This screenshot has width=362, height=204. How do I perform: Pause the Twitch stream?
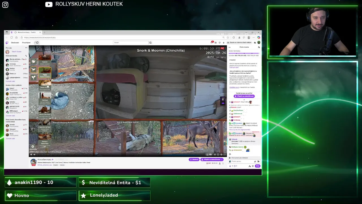pos(31,155)
